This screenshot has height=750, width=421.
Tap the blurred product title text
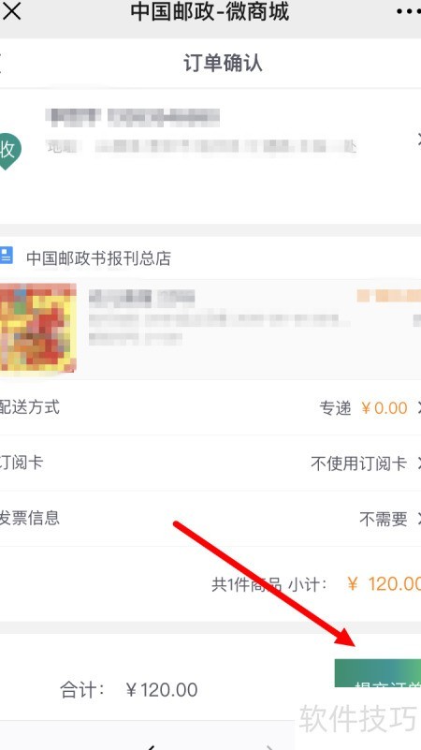pos(142,298)
